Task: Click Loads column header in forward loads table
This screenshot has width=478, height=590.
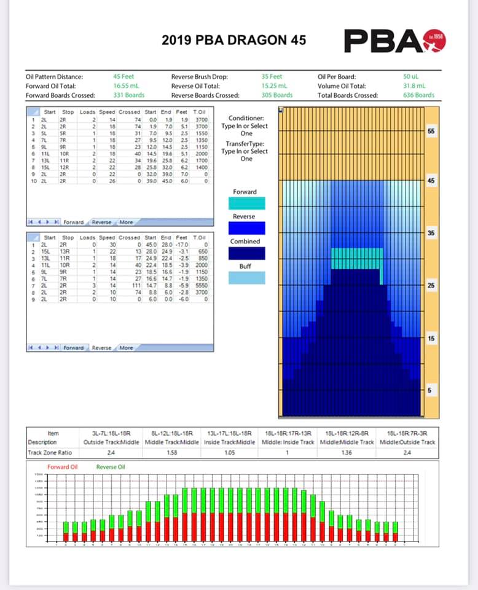Action: pos(87,112)
